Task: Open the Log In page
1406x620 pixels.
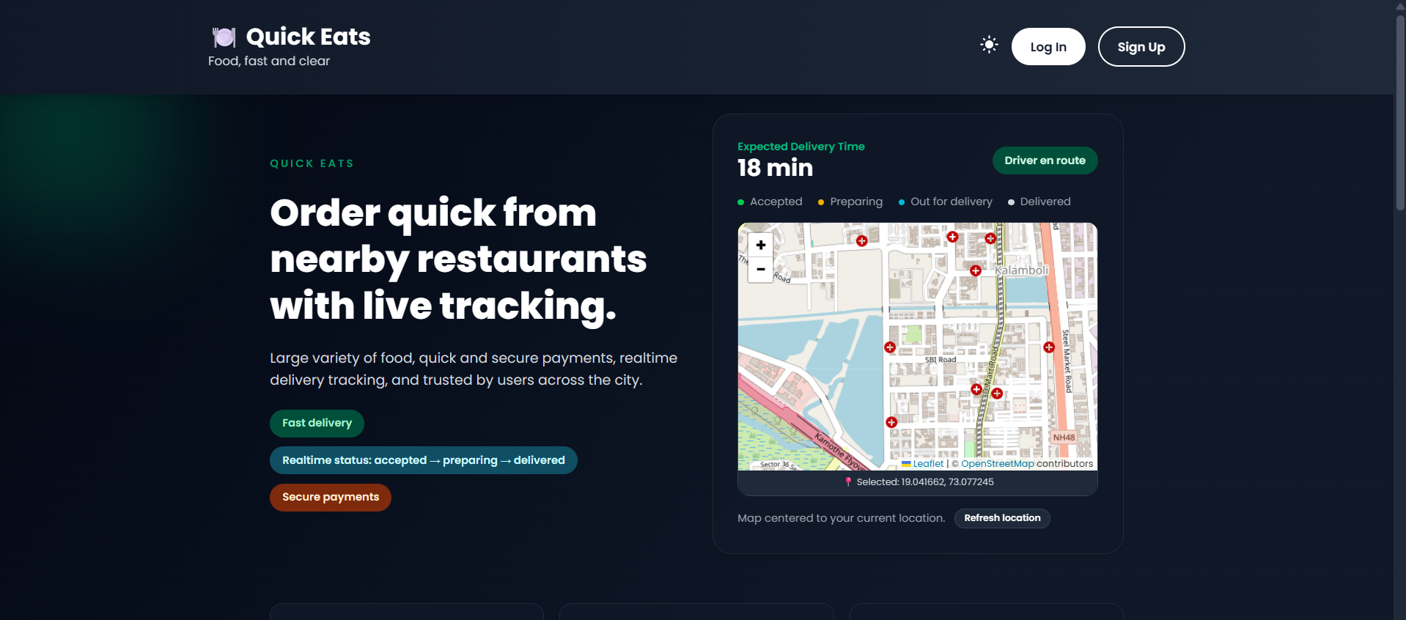Action: click(x=1048, y=47)
